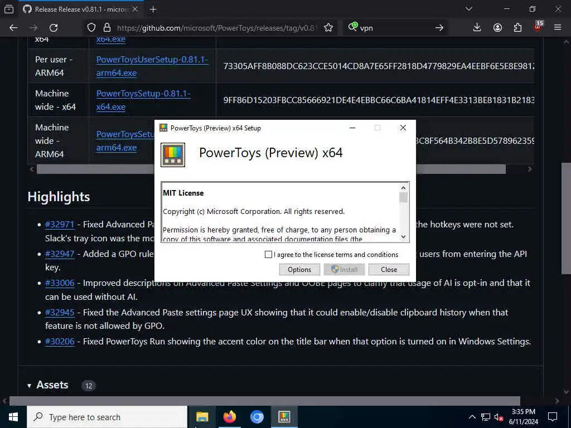The width and height of the screenshot is (571, 428).
Task: Select hash starting 73305AFF8B088
Action: [379, 66]
